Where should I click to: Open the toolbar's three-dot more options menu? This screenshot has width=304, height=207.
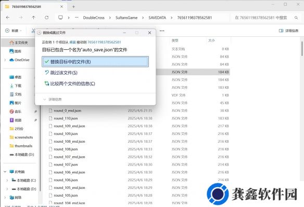tap(162, 31)
